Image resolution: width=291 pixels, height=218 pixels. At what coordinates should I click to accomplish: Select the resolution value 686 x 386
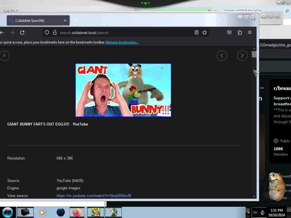click(65, 158)
